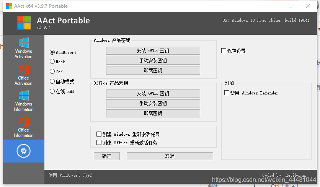Close the AAct window
Screen dimensions: 320x187
coord(308,6)
